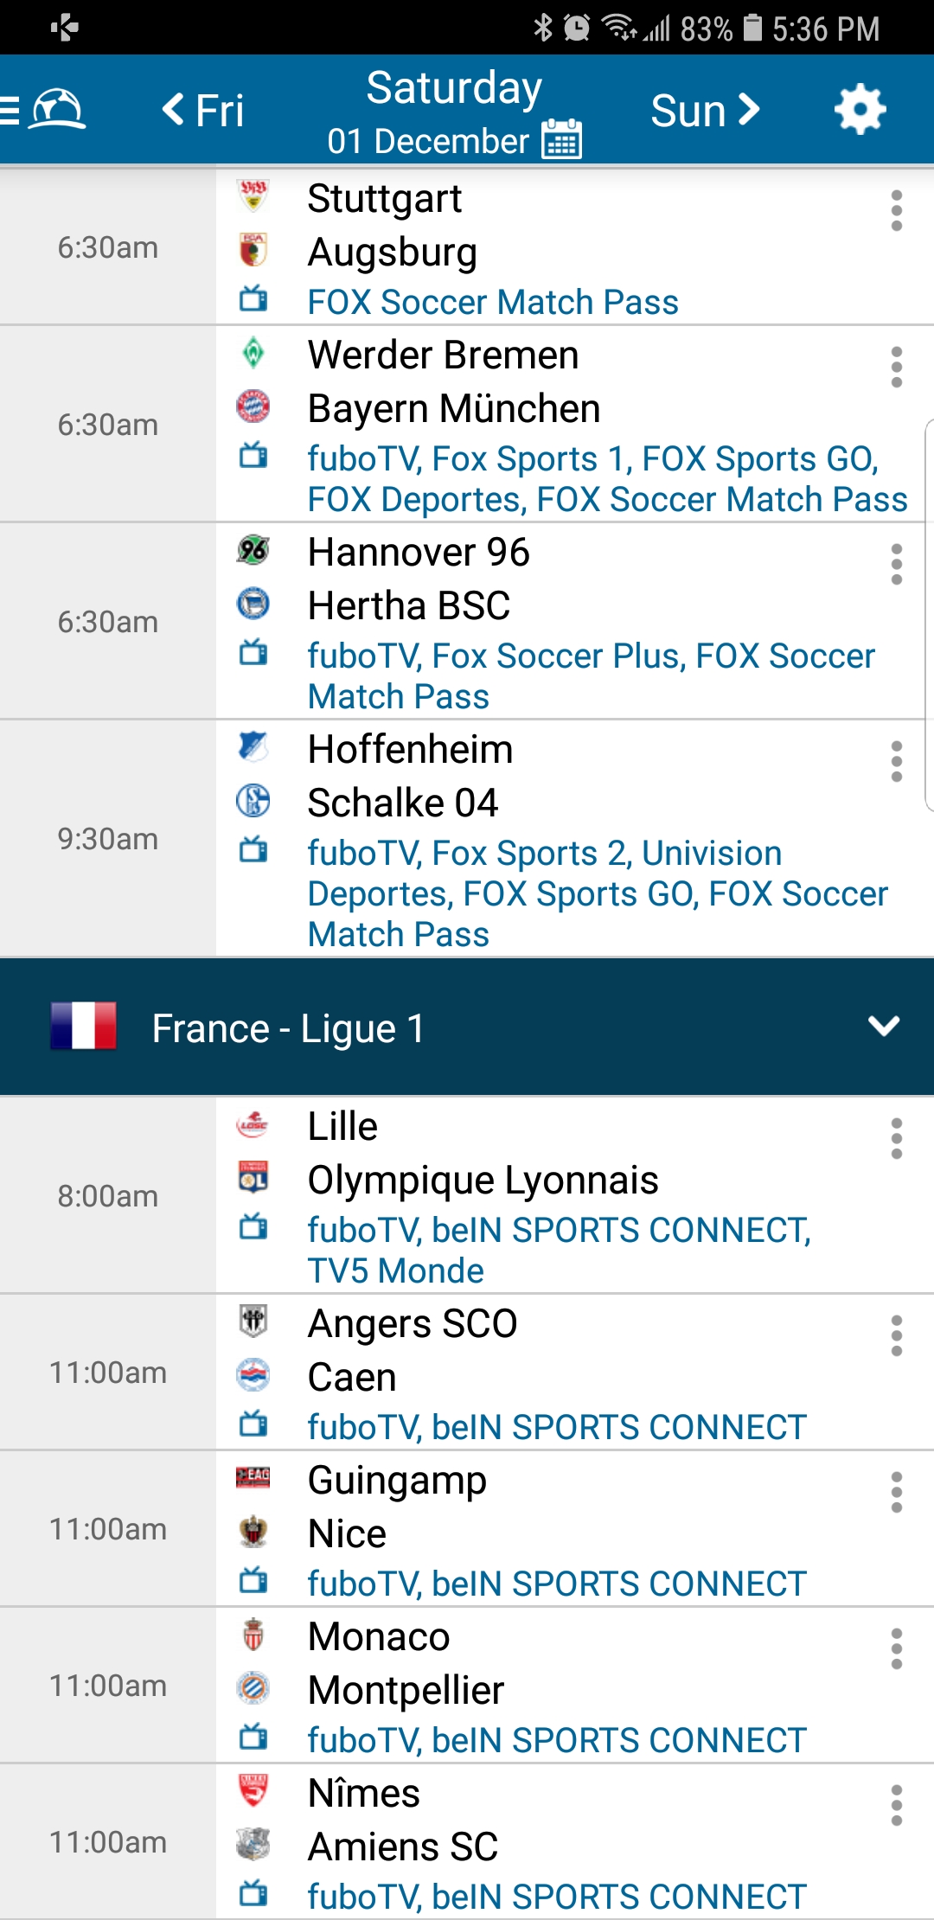The image size is (934, 1920).
Task: Tap three-dot menu for Hannover 96 match
Action: 896,565
